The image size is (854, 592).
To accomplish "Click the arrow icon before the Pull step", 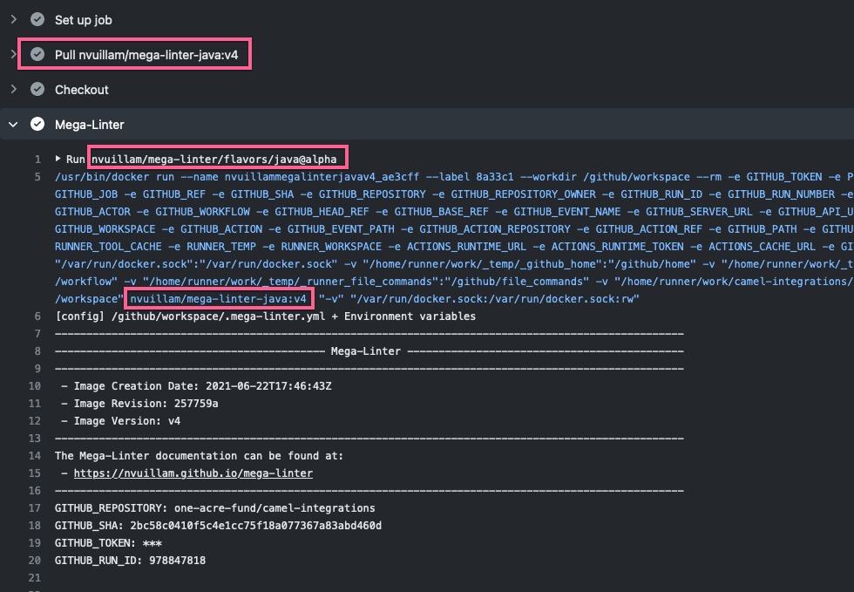I will [12, 54].
